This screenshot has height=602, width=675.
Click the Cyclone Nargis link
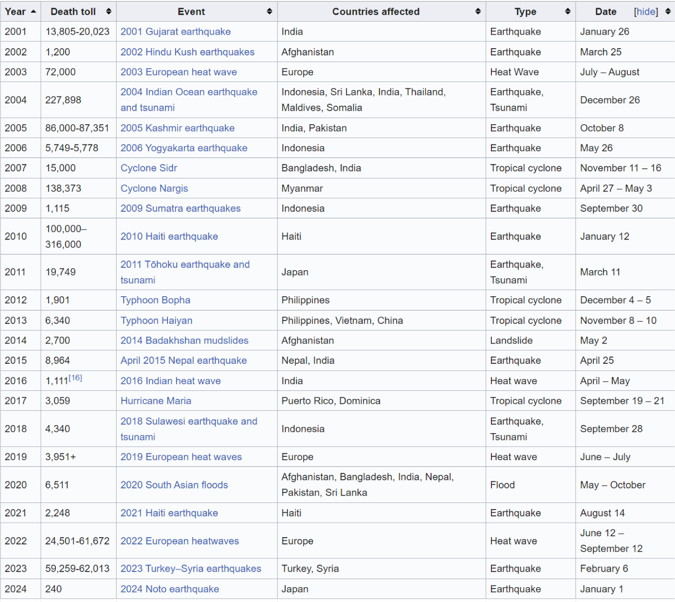coord(154,189)
